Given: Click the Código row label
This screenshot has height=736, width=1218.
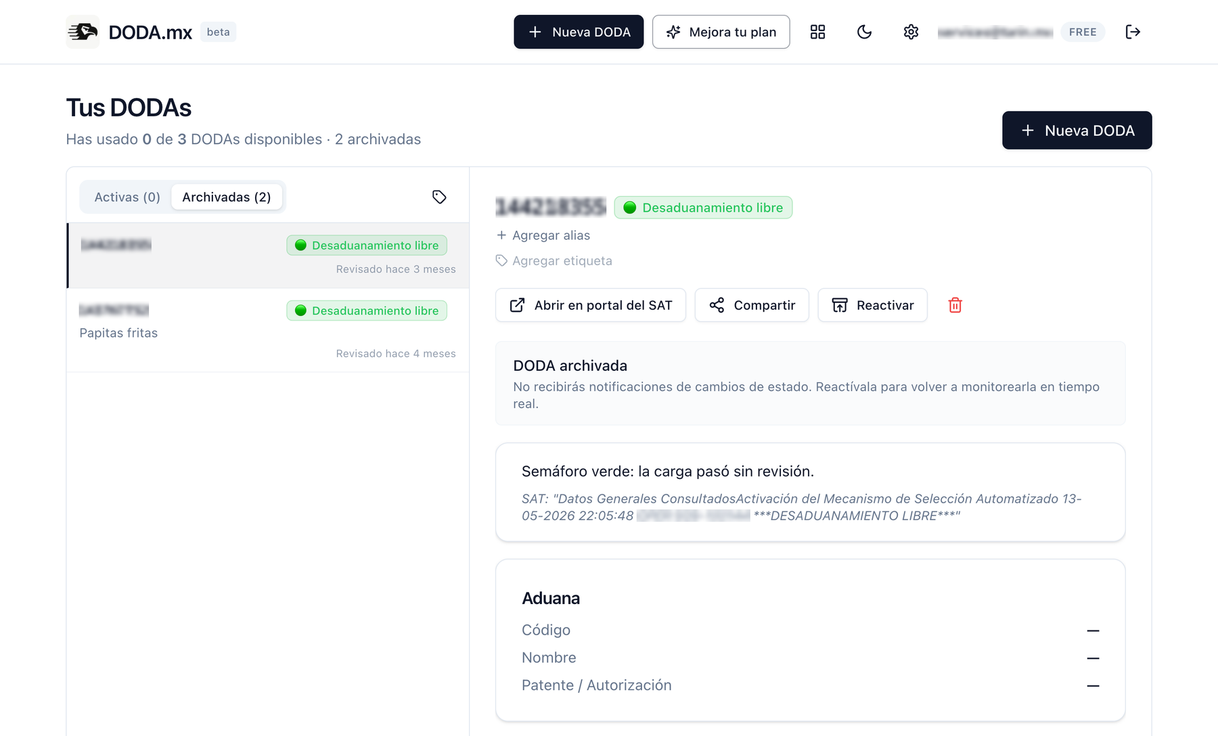Looking at the screenshot, I should (x=546, y=630).
